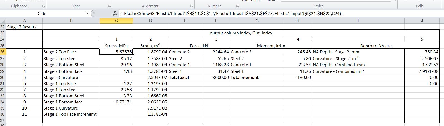Open the Number format dialog launcher
Screen dimensions: 444x126
tap(237, 6)
